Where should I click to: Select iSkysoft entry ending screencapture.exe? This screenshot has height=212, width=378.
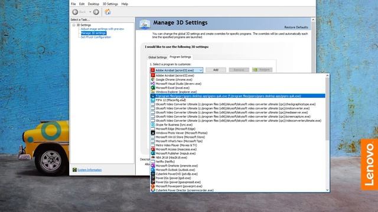point(237,117)
